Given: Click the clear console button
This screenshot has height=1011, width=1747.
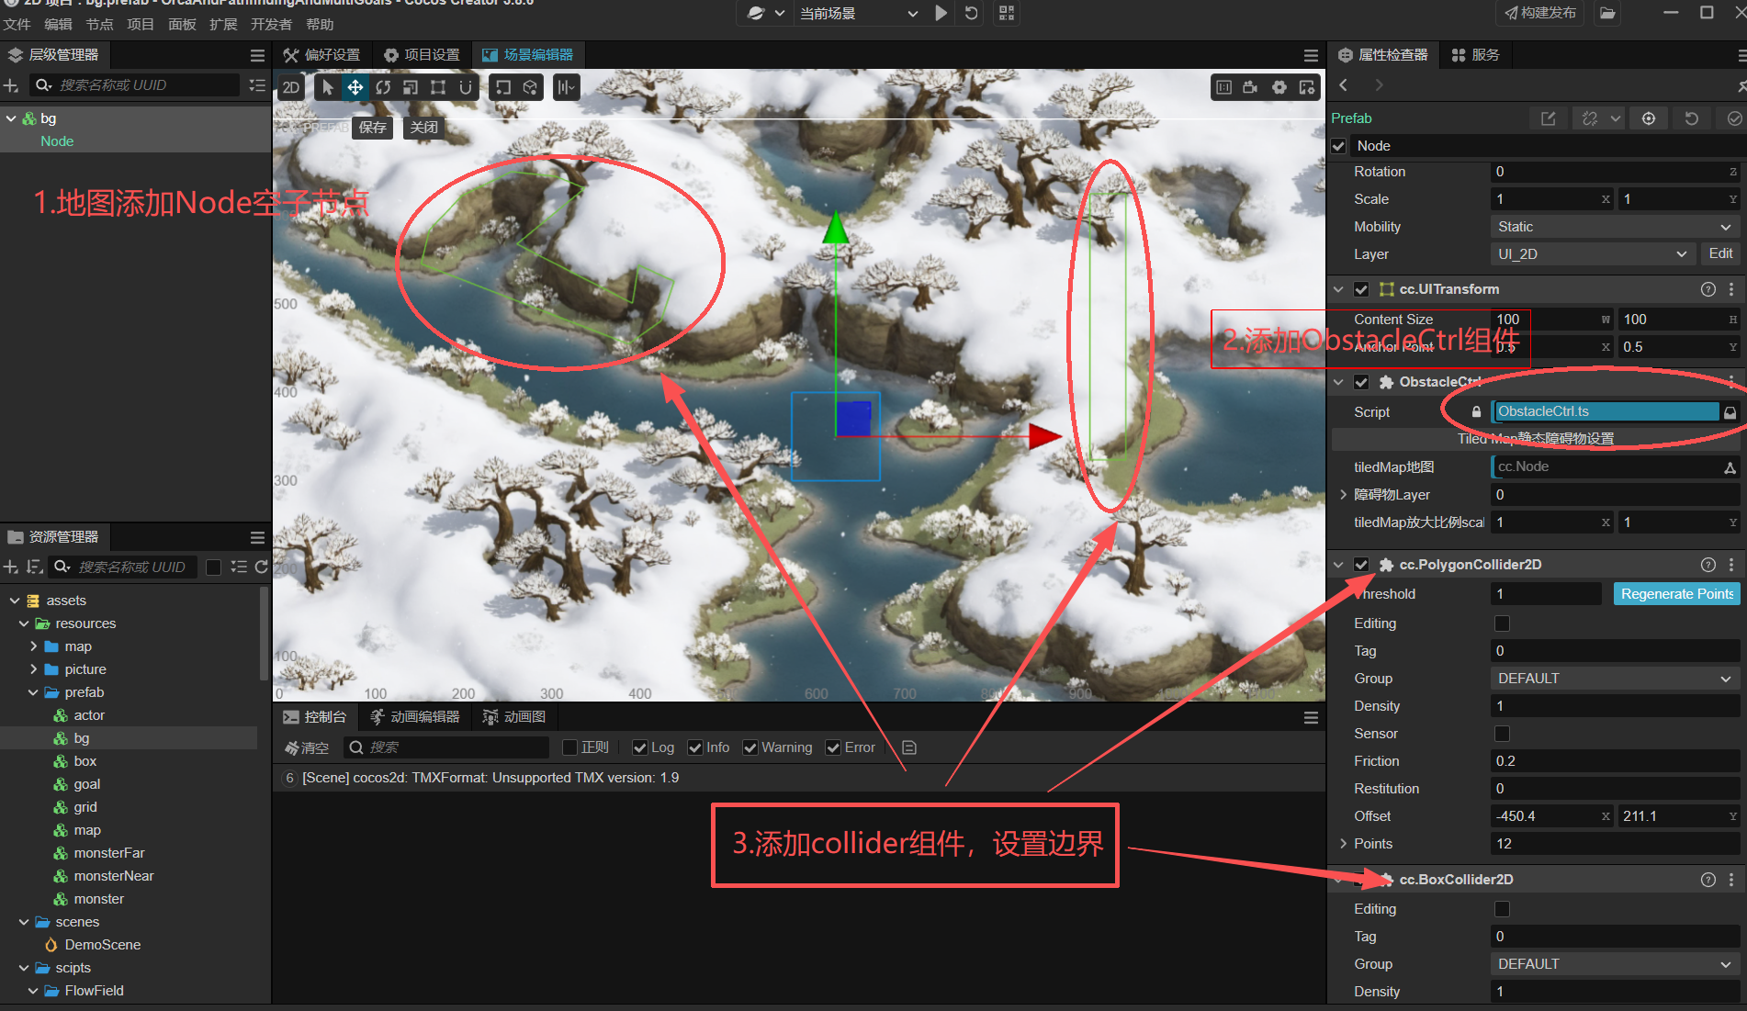Looking at the screenshot, I should (307, 747).
